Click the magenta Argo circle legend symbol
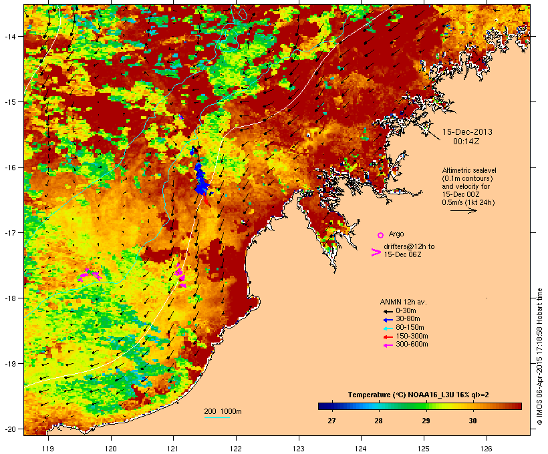 point(381,235)
